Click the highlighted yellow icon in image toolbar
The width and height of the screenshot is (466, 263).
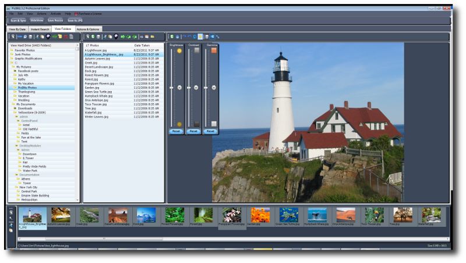coord(199,37)
